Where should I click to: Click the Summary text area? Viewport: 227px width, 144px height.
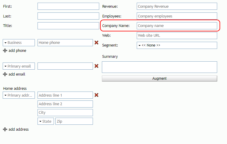(x=160, y=67)
